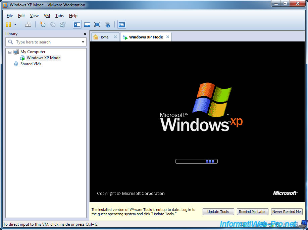This screenshot has width=308, height=230.
Task: Open the View menu
Action: [34, 16]
